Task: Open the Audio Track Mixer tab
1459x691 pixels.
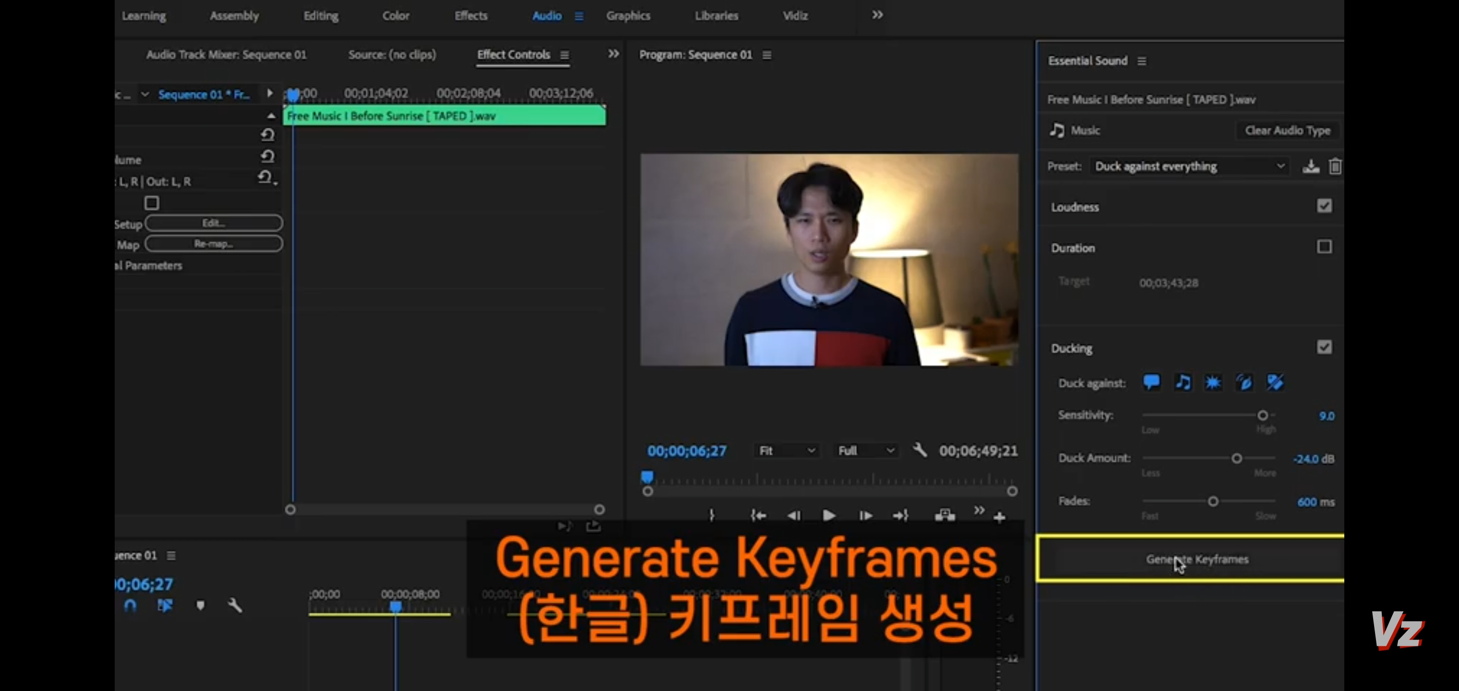Action: tap(226, 55)
